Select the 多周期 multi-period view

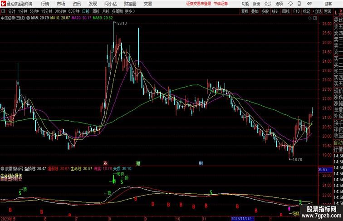117,11
